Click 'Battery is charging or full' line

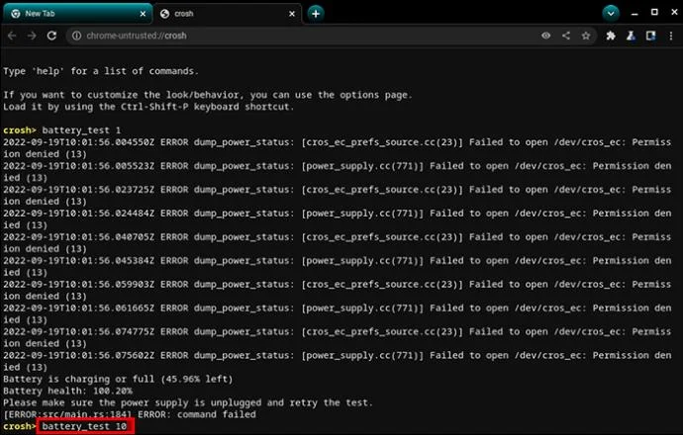(118, 380)
